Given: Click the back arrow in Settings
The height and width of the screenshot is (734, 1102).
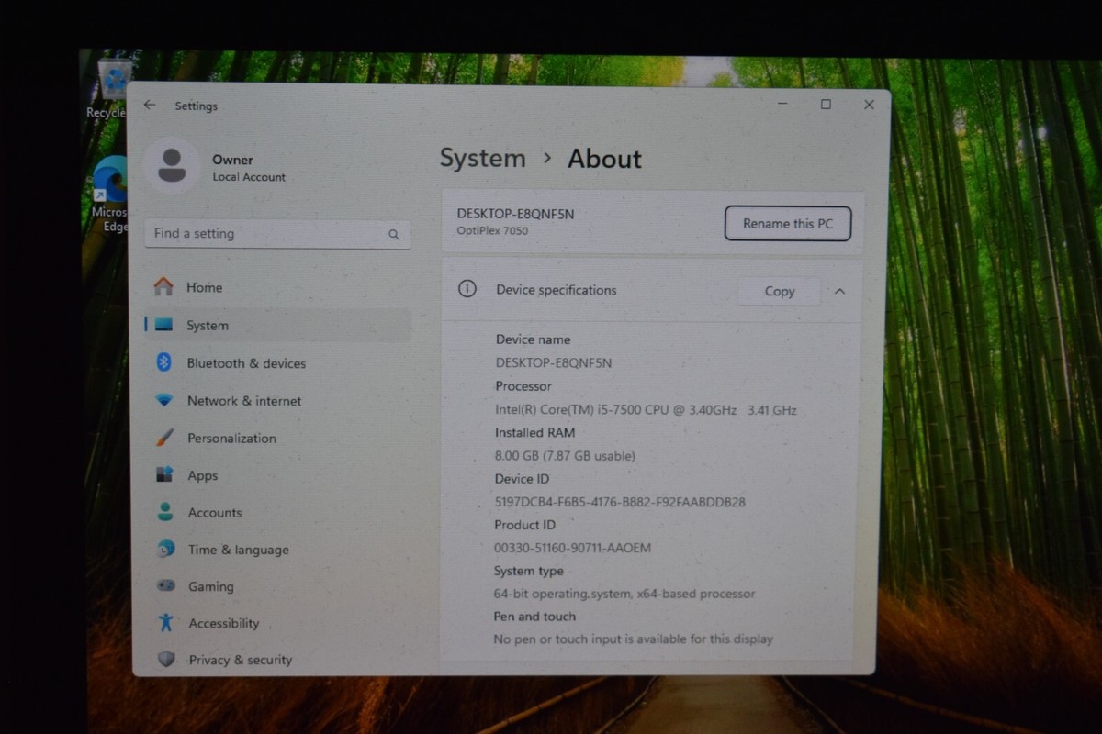Looking at the screenshot, I should point(150,106).
